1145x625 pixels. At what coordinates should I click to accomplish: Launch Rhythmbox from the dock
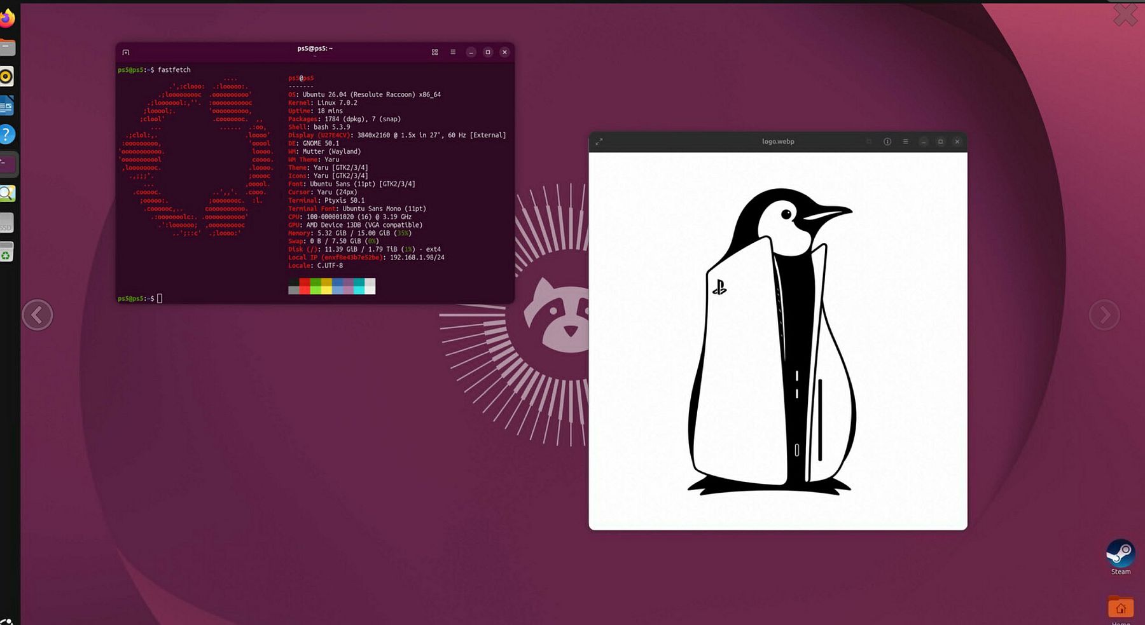pos(6,77)
